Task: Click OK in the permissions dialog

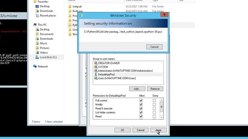Action: point(122,130)
